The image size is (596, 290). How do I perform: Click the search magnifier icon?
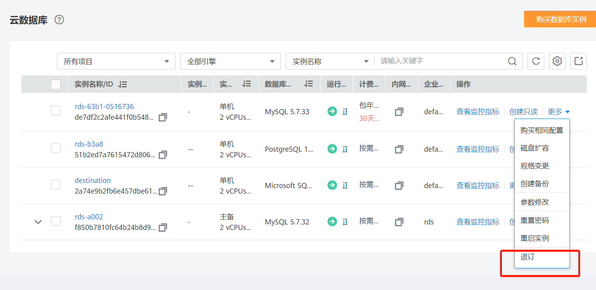pos(512,61)
